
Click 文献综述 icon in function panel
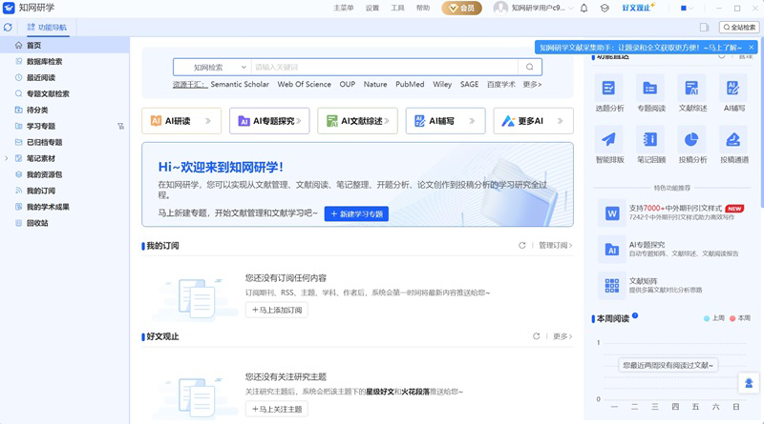pos(692,89)
